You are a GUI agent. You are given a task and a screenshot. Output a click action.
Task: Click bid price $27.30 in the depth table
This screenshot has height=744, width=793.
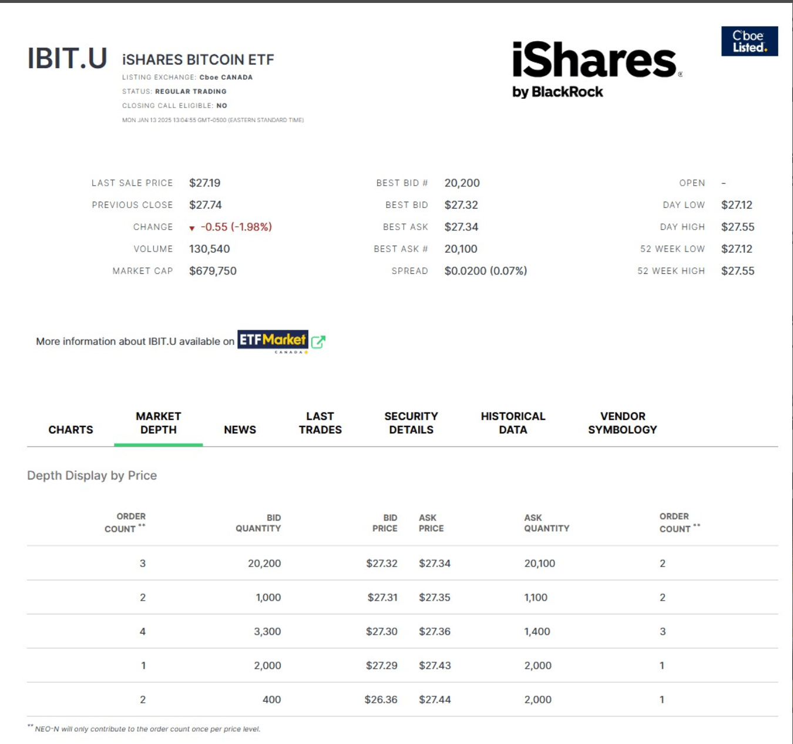click(x=382, y=632)
